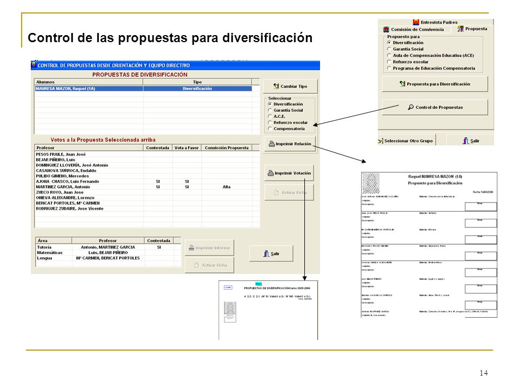519x389 pixels.
Task: Select the A.C.E. radio option
Action: point(270,116)
